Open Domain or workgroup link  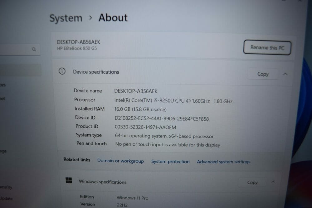click(120, 161)
